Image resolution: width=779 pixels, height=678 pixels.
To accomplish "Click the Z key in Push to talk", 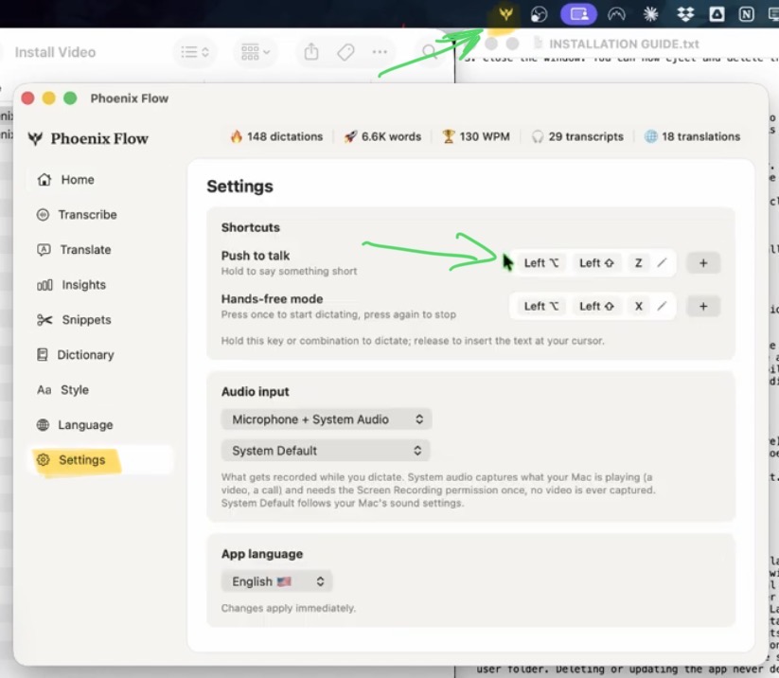I will click(638, 263).
